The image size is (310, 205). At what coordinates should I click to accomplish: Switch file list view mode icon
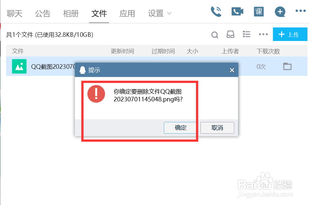pyautogui.click(x=247, y=34)
